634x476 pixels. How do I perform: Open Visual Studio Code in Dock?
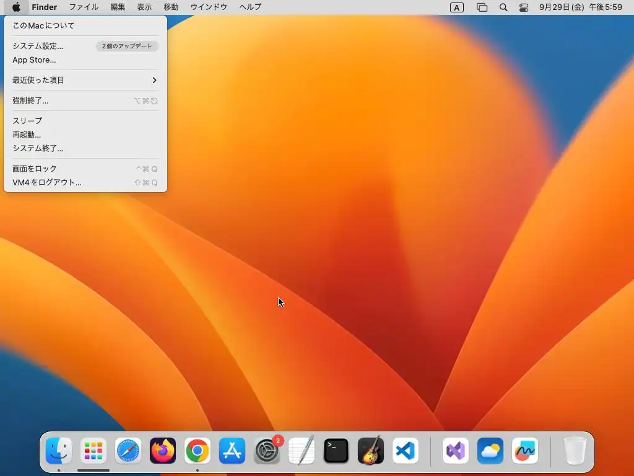(x=406, y=451)
